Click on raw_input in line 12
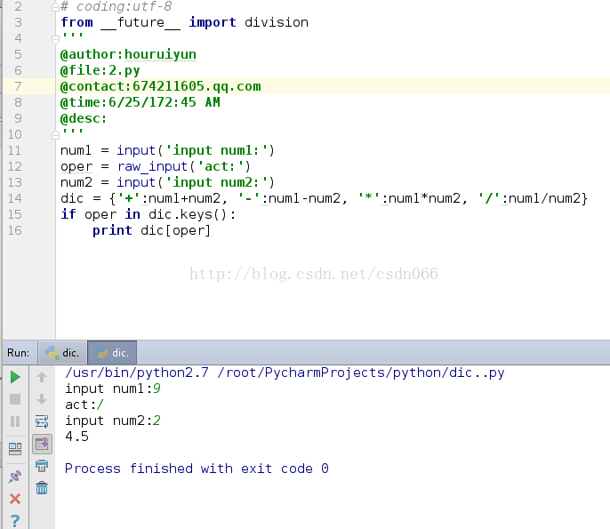Screen dimensions: 610x529 click(x=153, y=166)
